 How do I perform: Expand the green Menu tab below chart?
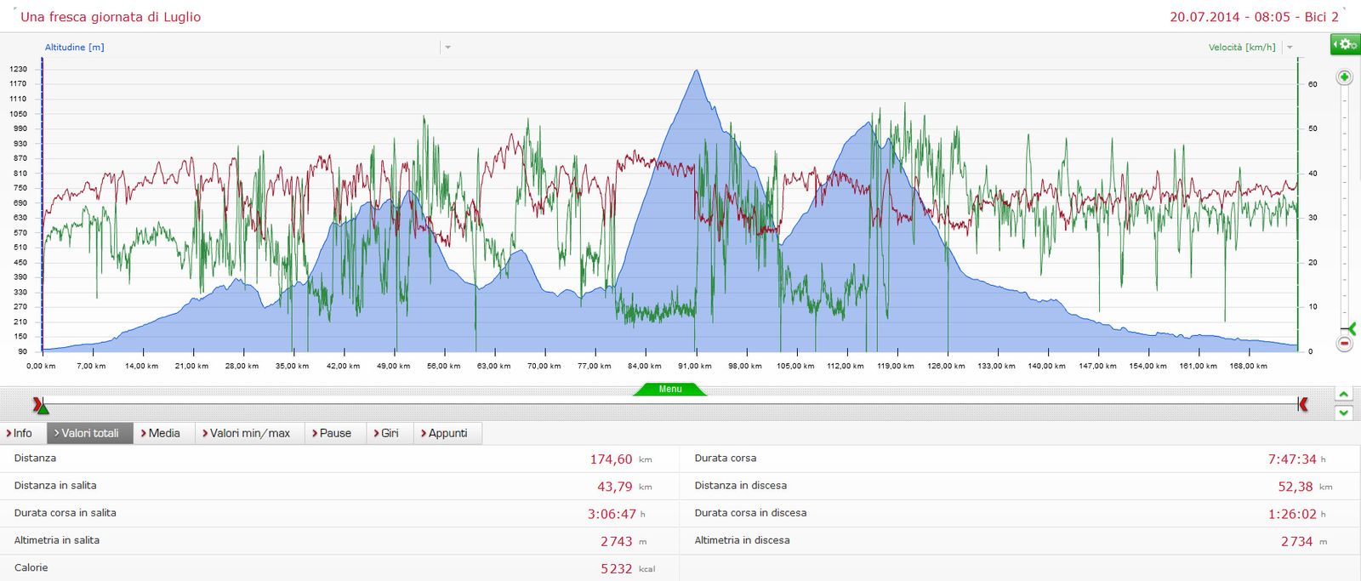click(670, 390)
